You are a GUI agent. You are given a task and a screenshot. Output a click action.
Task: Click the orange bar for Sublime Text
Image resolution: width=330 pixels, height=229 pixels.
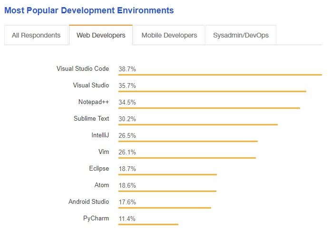[x=198, y=124]
